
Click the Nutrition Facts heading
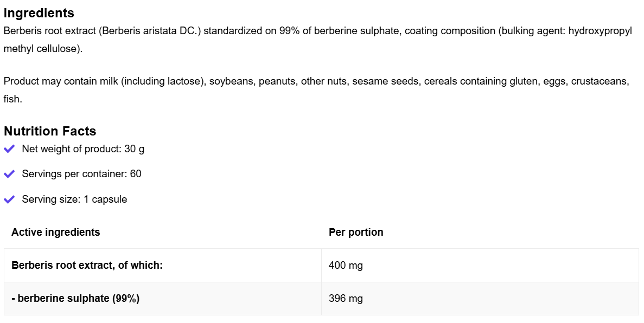pos(50,131)
